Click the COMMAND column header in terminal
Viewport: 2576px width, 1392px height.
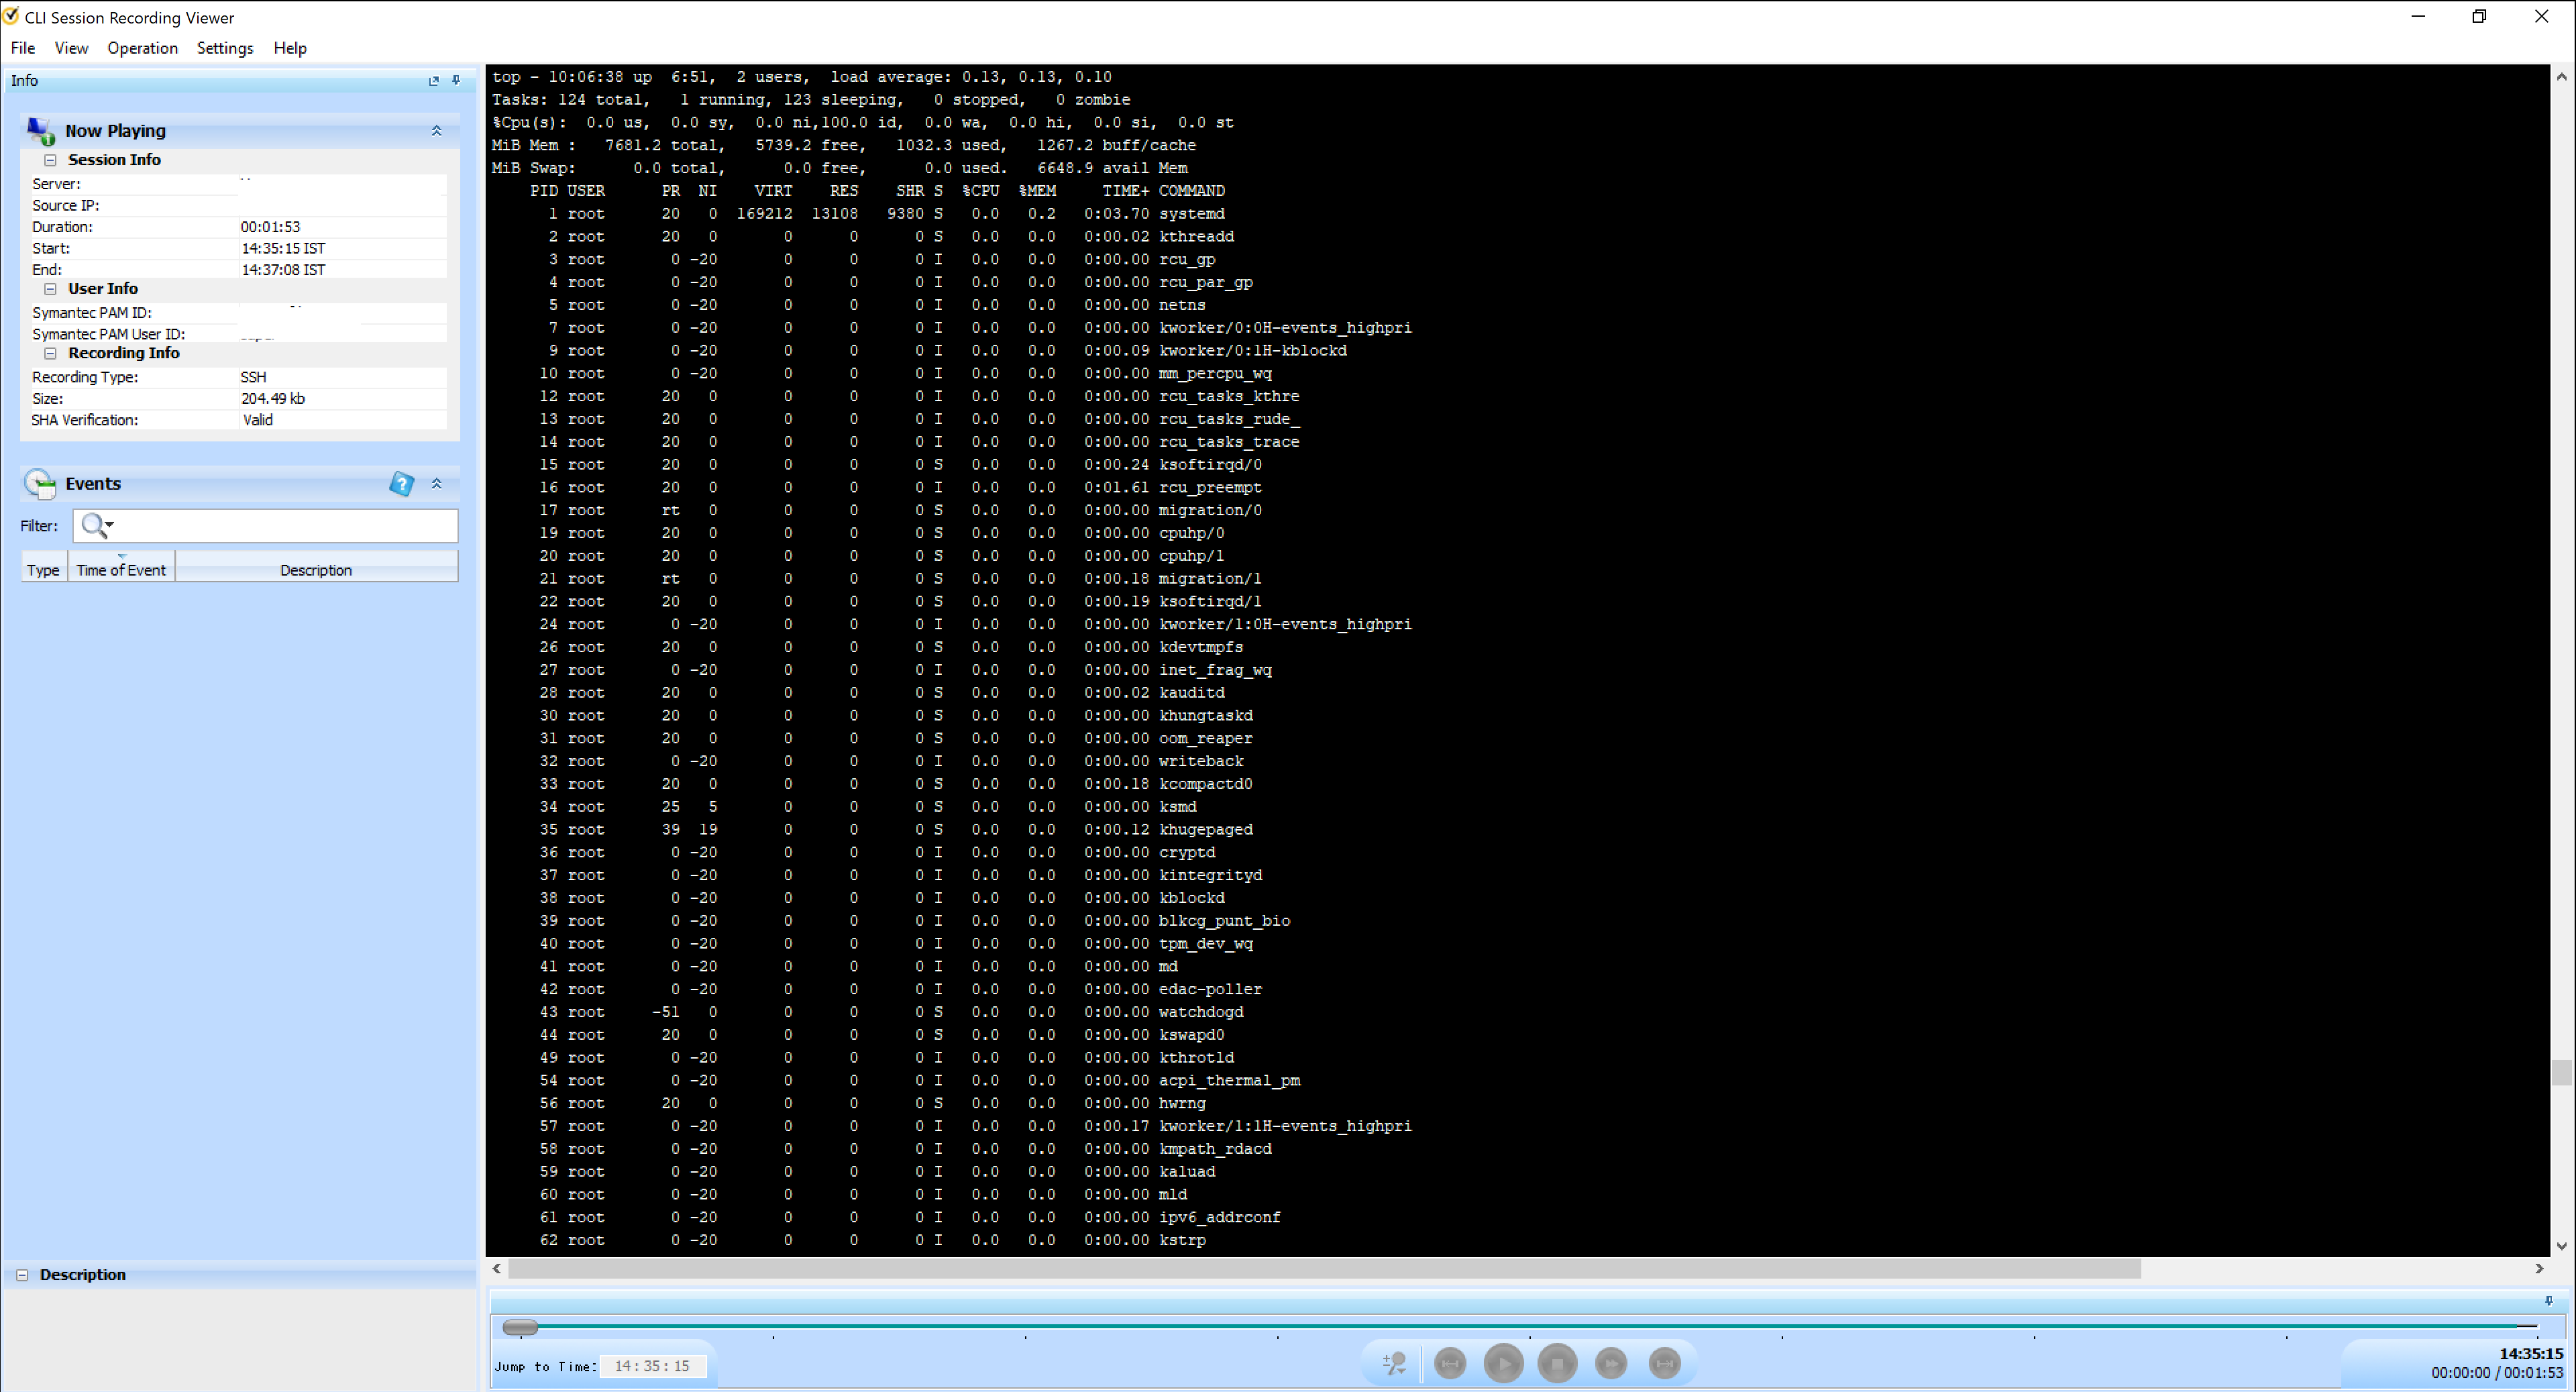[x=1192, y=191]
